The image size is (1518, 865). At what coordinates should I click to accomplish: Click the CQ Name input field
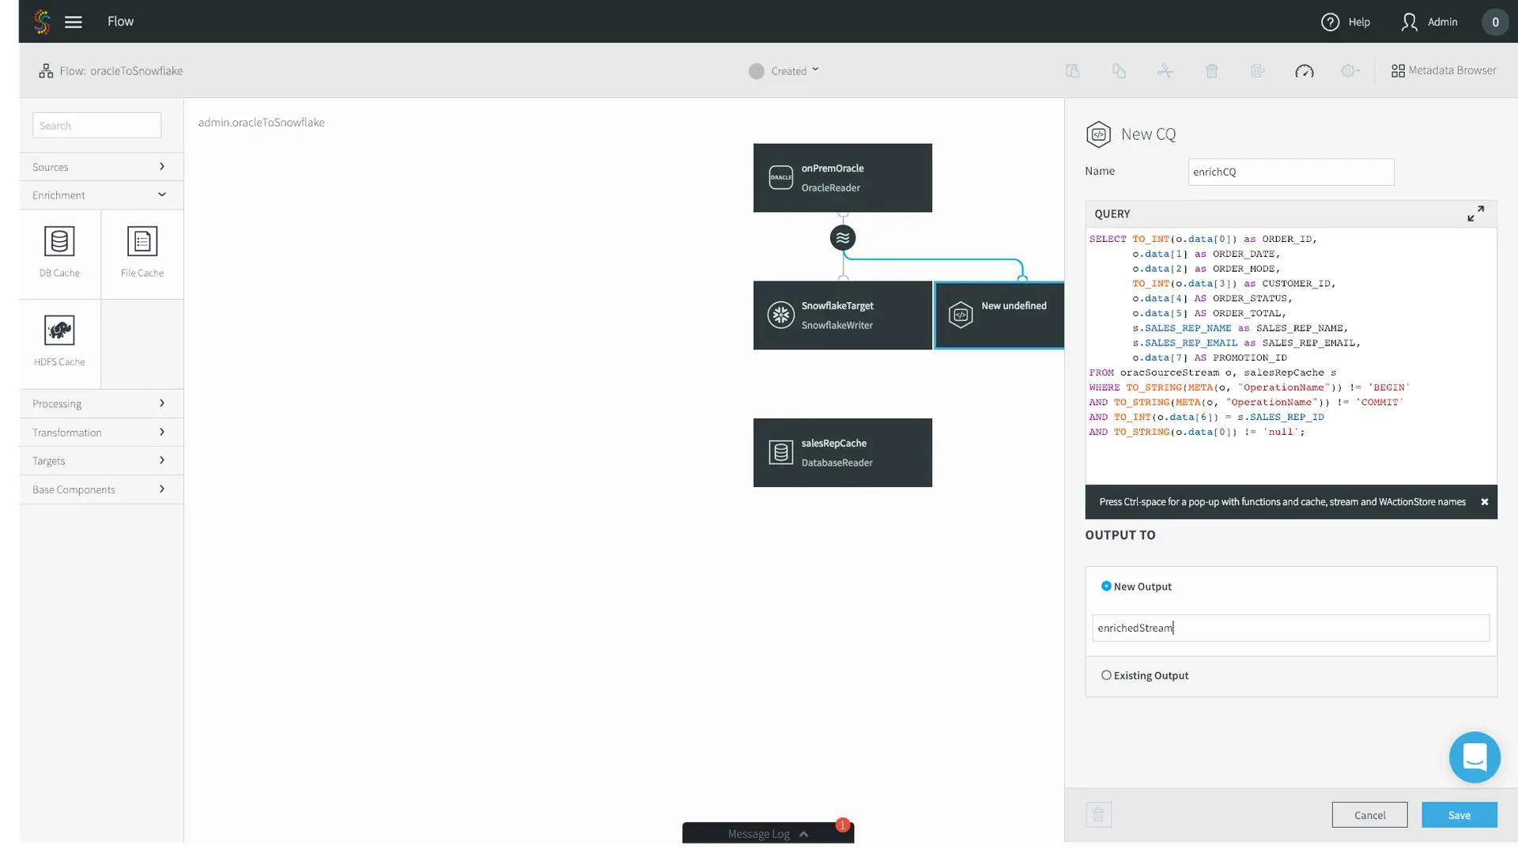(1290, 172)
